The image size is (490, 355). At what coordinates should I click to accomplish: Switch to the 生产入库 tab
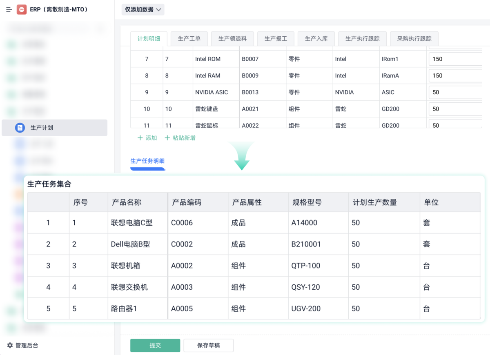pos(316,38)
